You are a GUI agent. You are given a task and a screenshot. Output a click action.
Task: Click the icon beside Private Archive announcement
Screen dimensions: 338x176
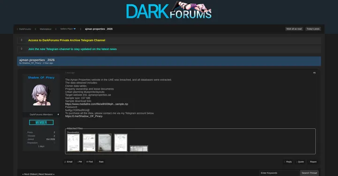pyautogui.click(x=21, y=40)
